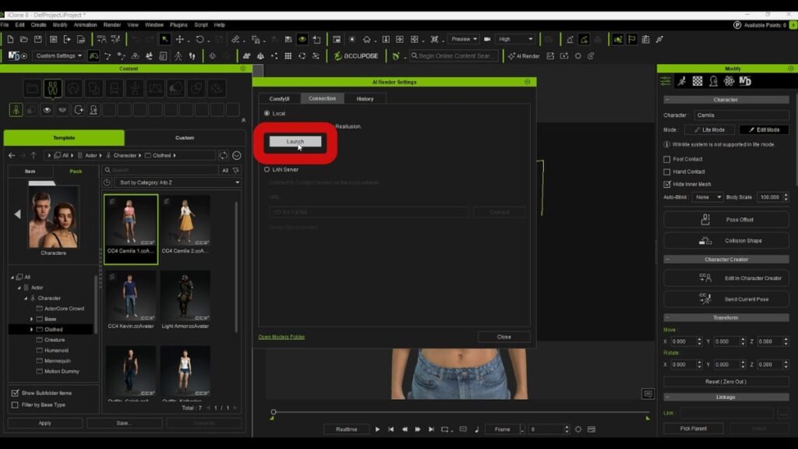Uncheck Hide Inner Mesh
798x449 pixels.
(667, 184)
